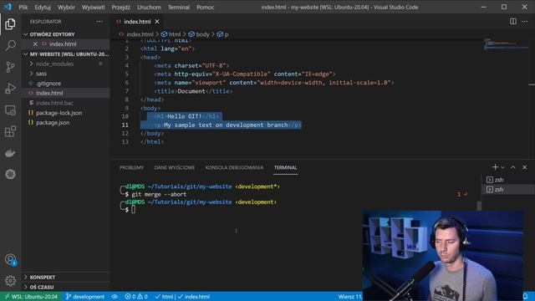This screenshot has width=535, height=301.
Task: Click the terminal scrollbar thumb
Action: 479,205
